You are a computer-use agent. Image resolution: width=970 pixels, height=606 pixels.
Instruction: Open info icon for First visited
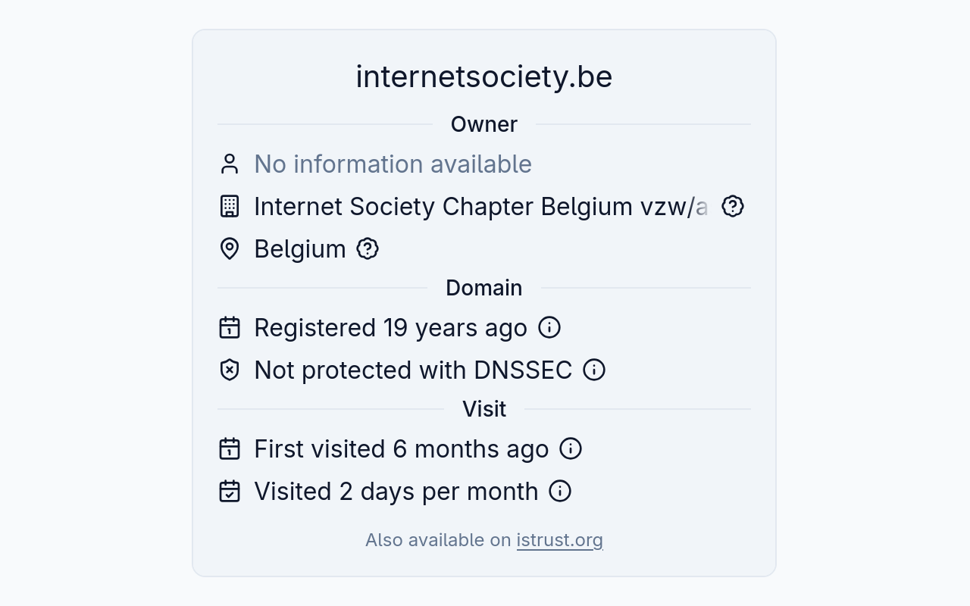pyautogui.click(x=571, y=448)
